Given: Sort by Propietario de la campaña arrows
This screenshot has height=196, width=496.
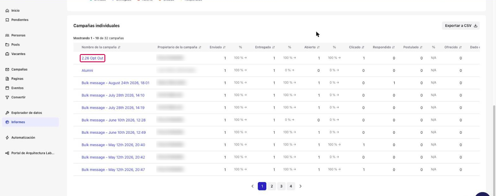Looking at the screenshot, I should [x=200, y=47].
